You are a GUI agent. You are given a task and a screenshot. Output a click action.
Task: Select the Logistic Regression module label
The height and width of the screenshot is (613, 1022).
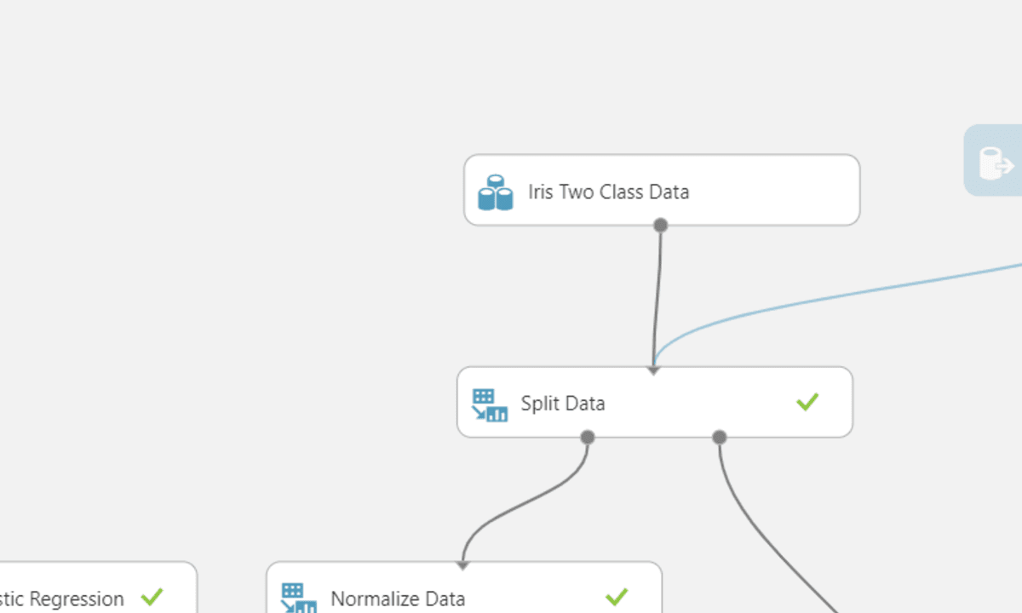coord(61,599)
